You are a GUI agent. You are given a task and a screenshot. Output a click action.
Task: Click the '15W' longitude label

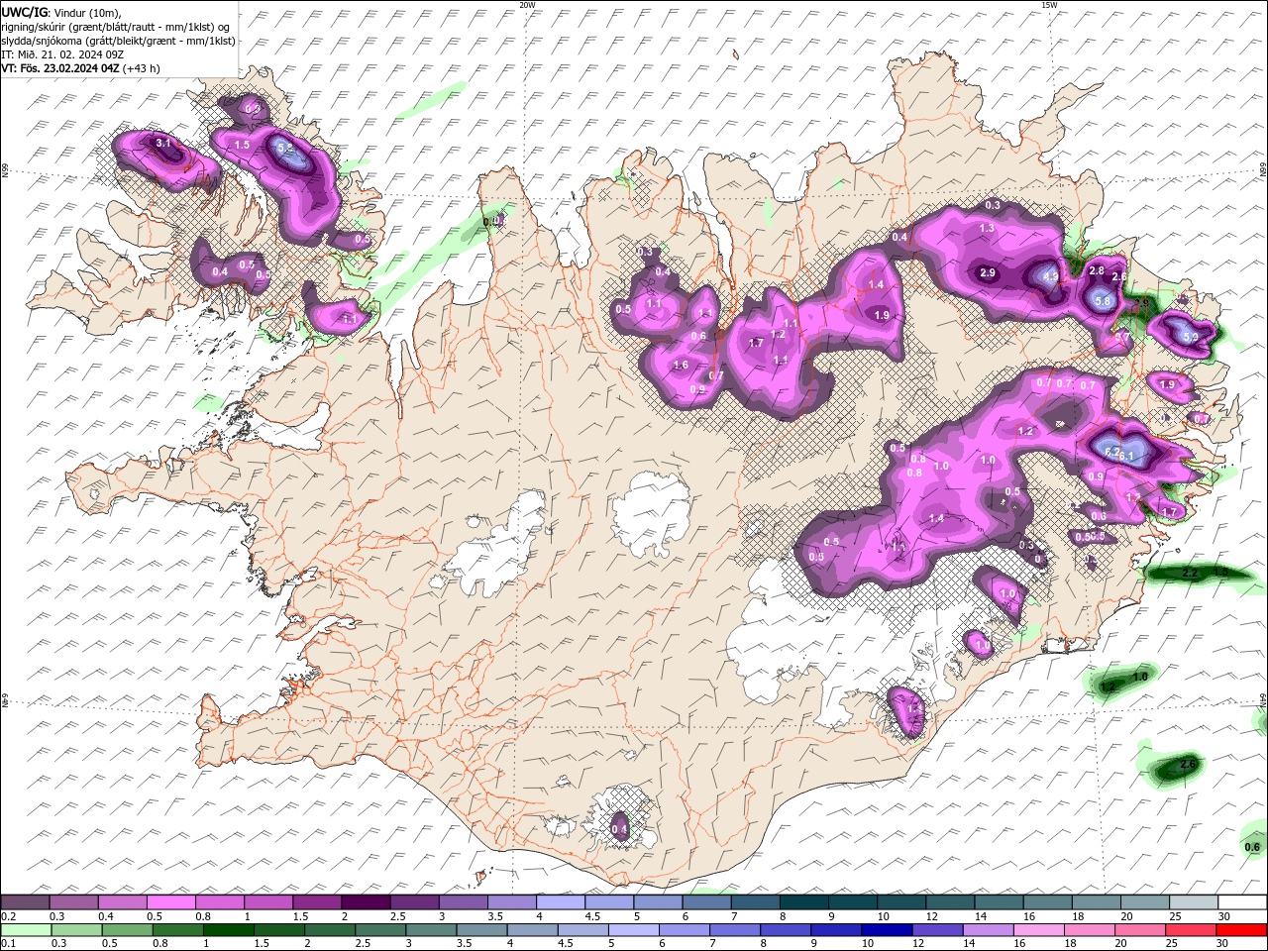[x=1049, y=5]
